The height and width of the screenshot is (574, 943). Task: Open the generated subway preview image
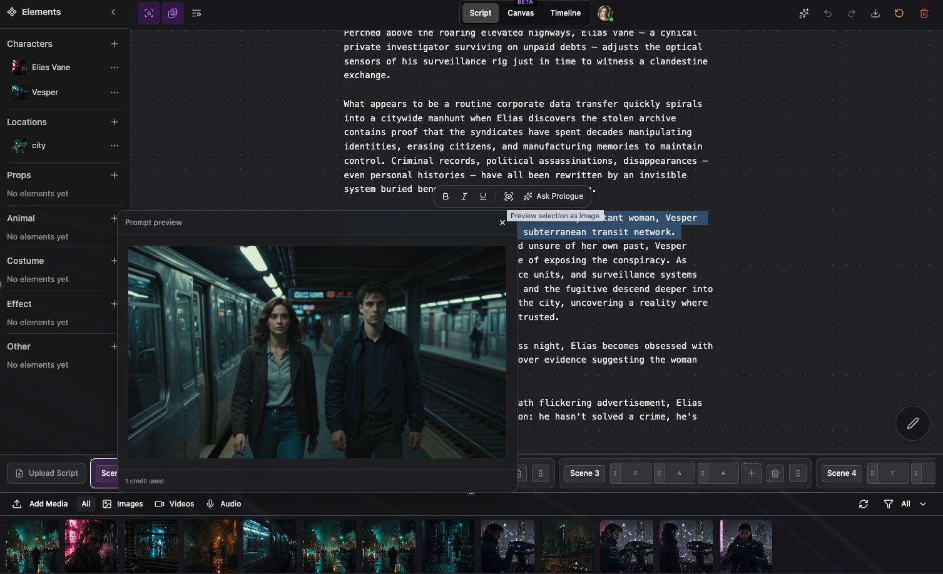(x=317, y=352)
